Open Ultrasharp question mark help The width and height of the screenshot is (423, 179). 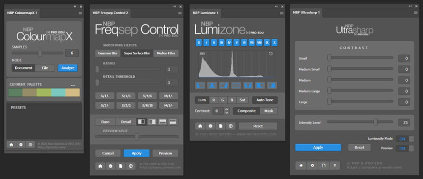coord(334,165)
